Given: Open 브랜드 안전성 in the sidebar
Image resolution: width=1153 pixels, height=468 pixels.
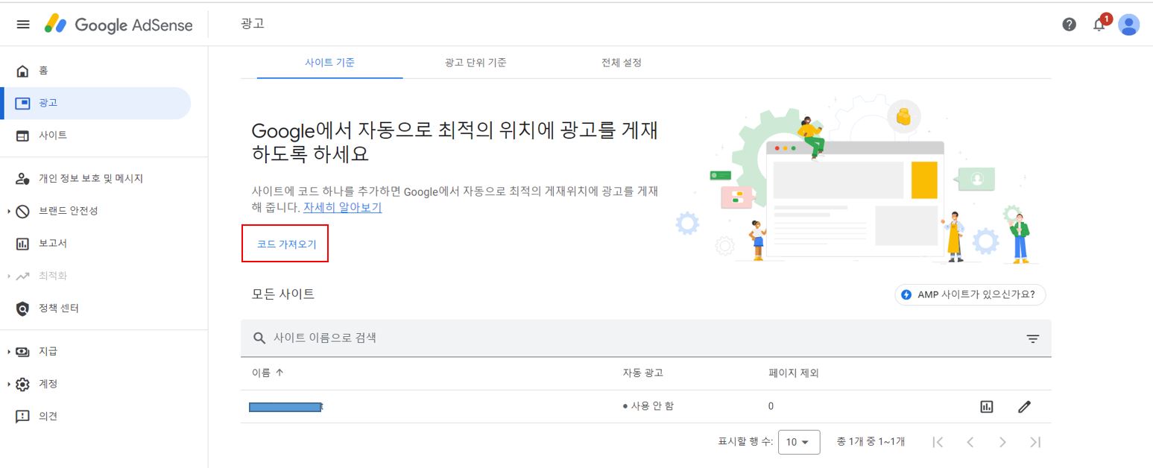Looking at the screenshot, I should click(x=95, y=211).
